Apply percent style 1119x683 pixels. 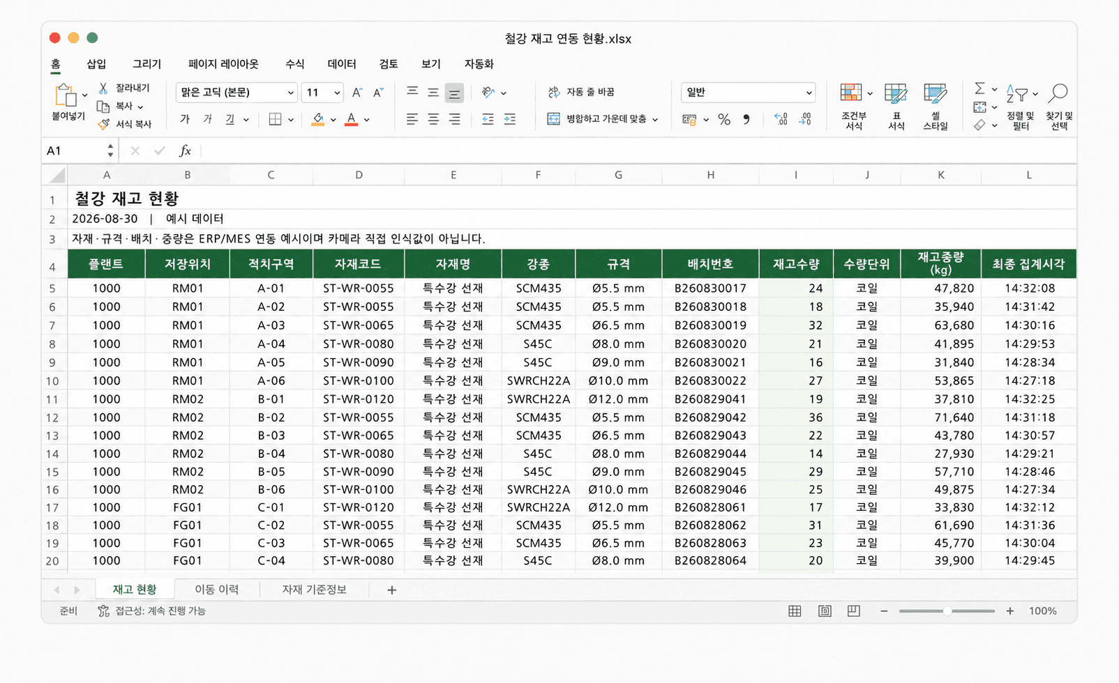tap(724, 120)
